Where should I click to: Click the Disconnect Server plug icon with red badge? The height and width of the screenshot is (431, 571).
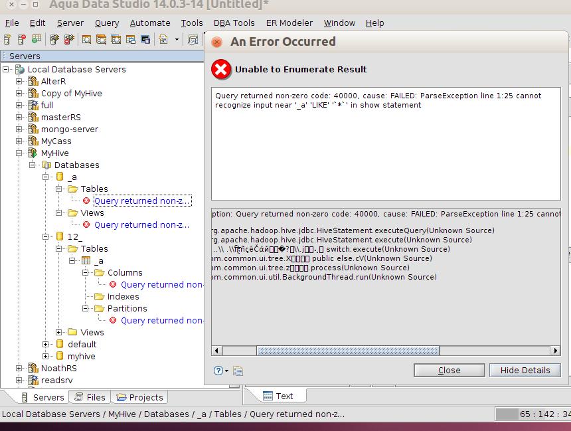coord(69,39)
